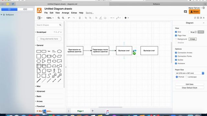Click the orange Share button
The image size is (207, 116).
(x=194, y=12)
